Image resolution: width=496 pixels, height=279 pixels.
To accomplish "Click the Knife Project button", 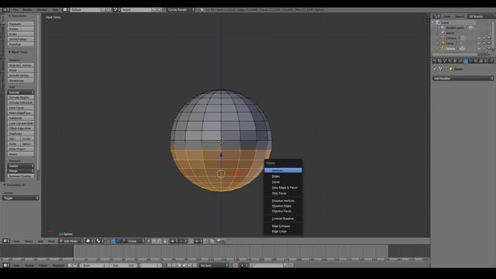I will [21, 149].
